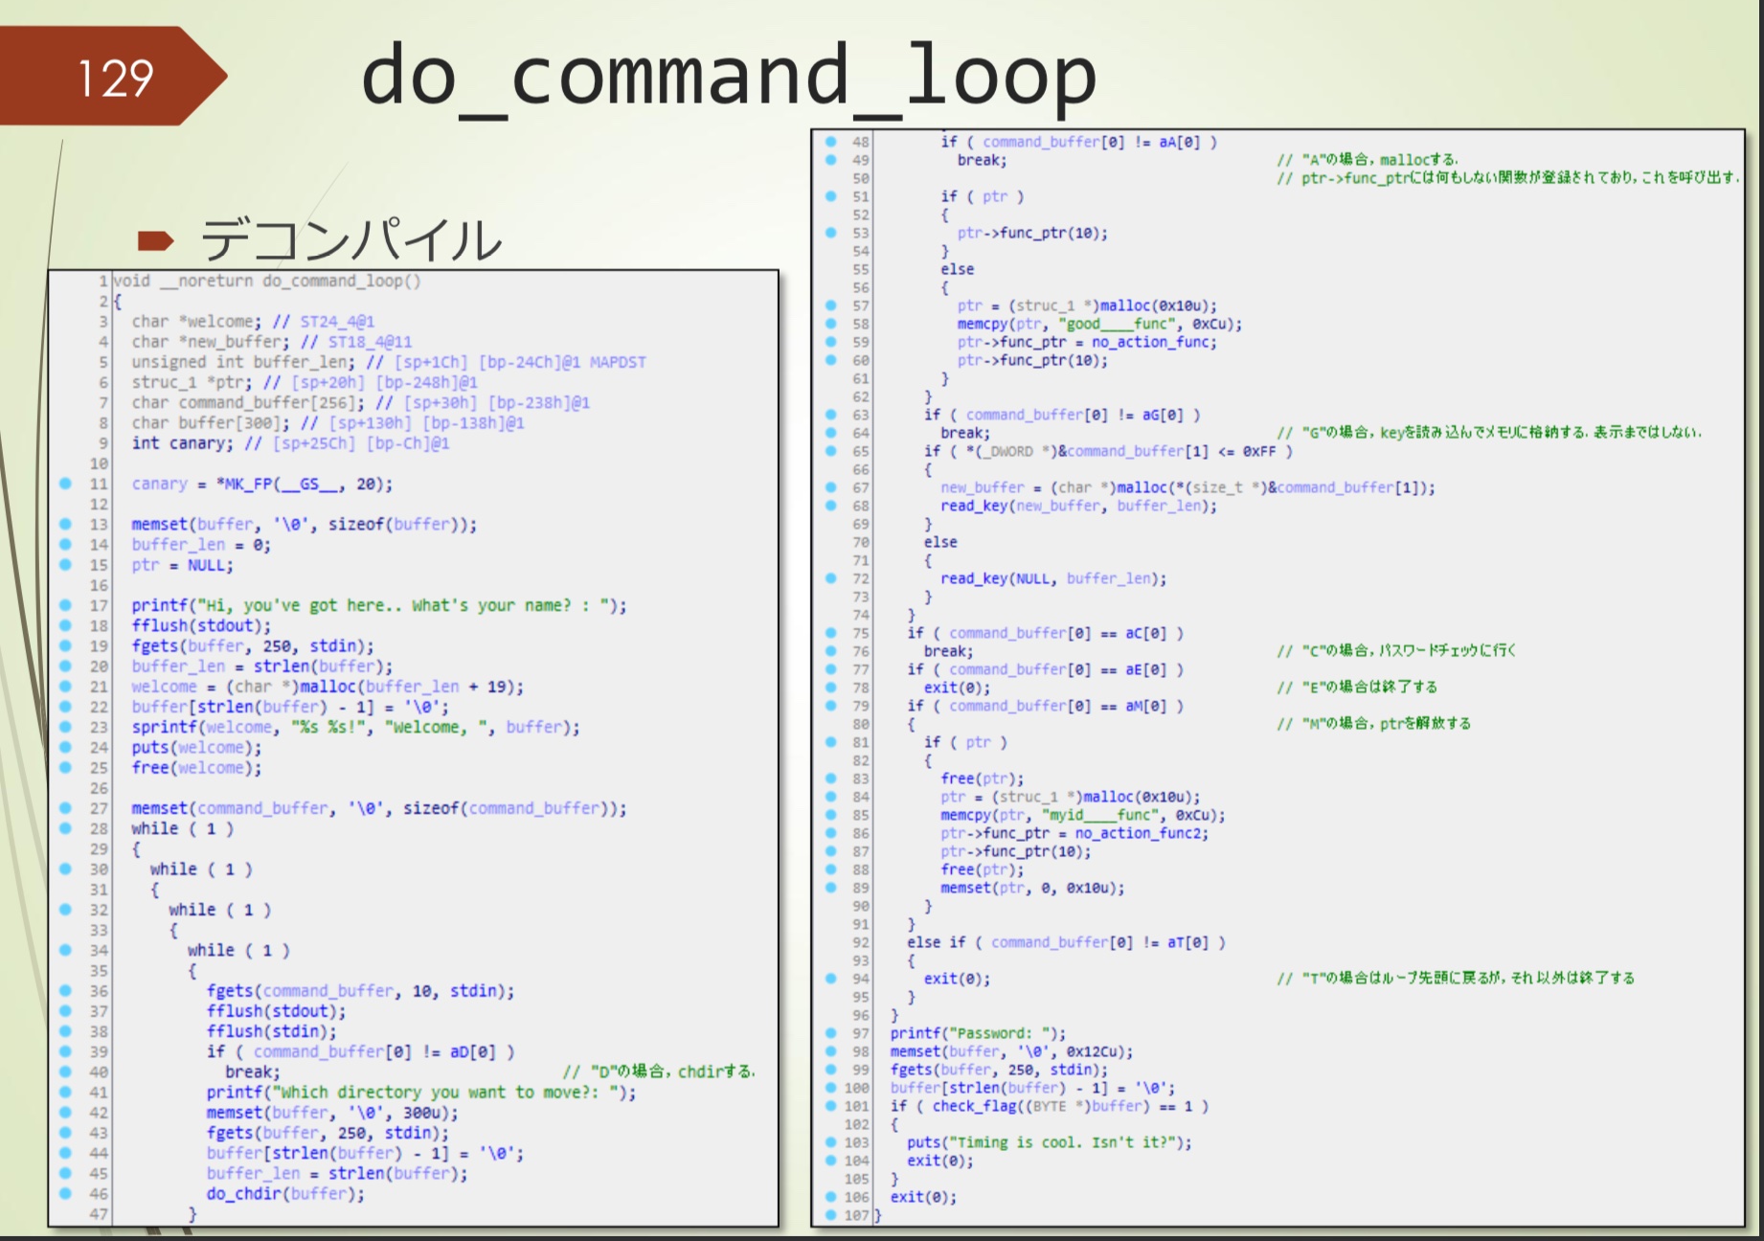Select the declaration char command_buffer[256];
This screenshot has width=1764, height=1241.
pos(248,402)
